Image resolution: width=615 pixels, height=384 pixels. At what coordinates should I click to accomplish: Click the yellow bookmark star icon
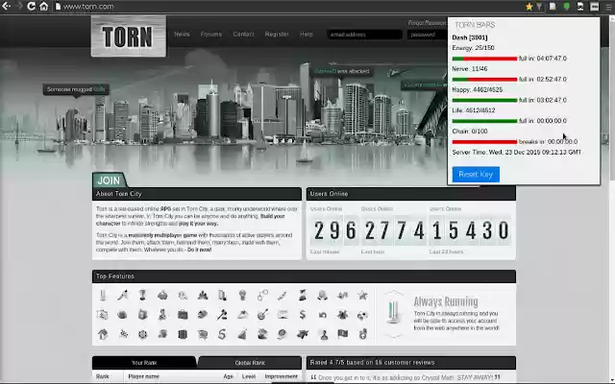[x=529, y=7]
